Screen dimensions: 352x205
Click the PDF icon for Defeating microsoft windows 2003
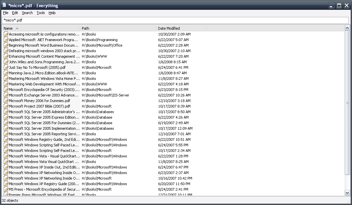click(6, 51)
